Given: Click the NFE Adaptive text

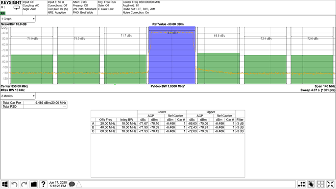Looking at the screenshot, I should (57, 13).
